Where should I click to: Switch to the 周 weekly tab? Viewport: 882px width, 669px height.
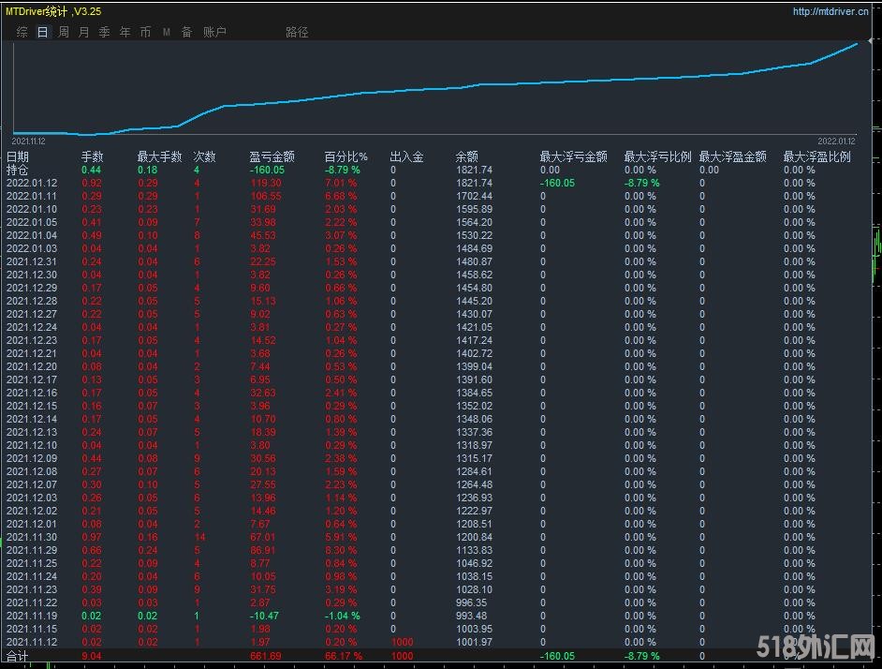(x=64, y=32)
